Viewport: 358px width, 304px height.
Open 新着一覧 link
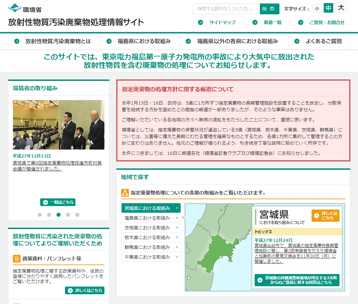point(273,22)
